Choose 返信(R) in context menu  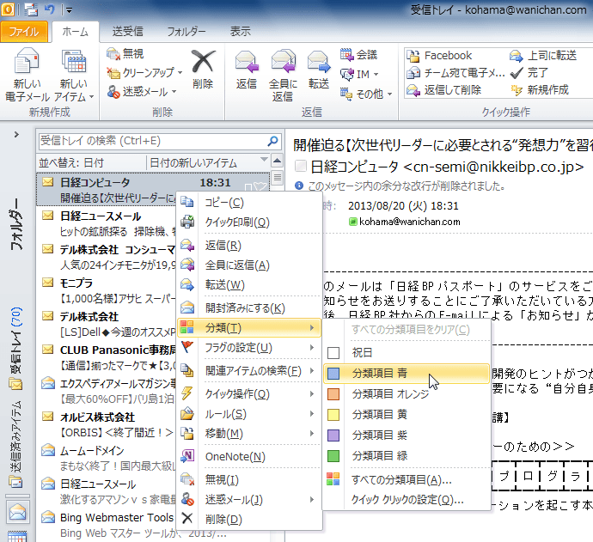point(249,246)
